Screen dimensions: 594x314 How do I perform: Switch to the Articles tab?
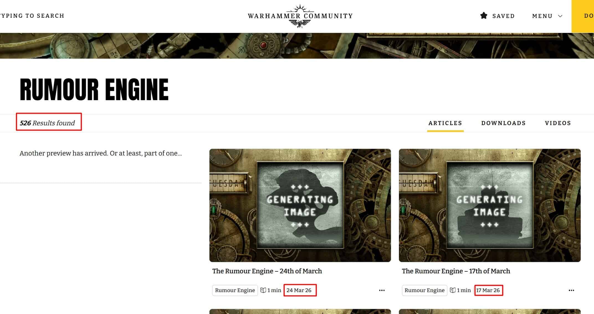pyautogui.click(x=445, y=123)
